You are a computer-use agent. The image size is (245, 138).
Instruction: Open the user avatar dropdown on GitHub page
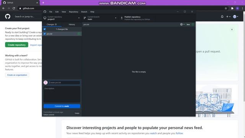(235, 16)
